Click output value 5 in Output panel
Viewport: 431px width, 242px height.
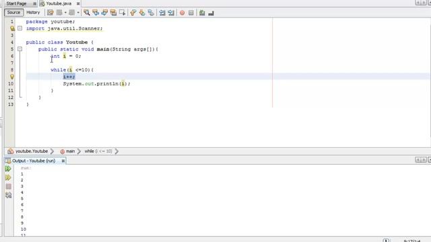click(x=22, y=199)
